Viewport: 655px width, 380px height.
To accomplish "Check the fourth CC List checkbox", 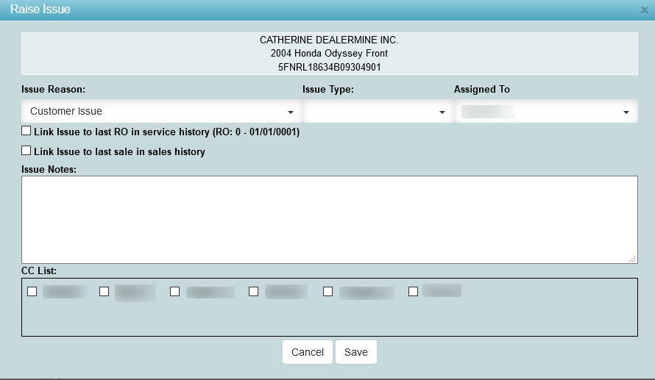I will coord(253,292).
